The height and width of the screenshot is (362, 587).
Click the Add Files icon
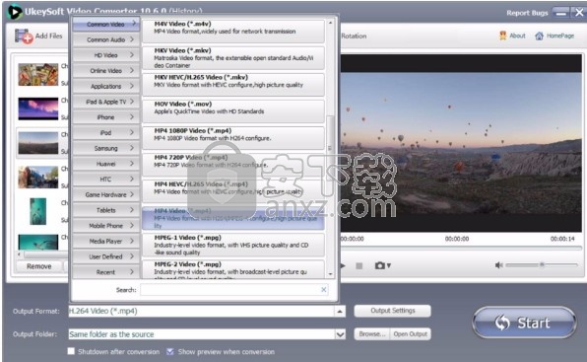point(24,36)
